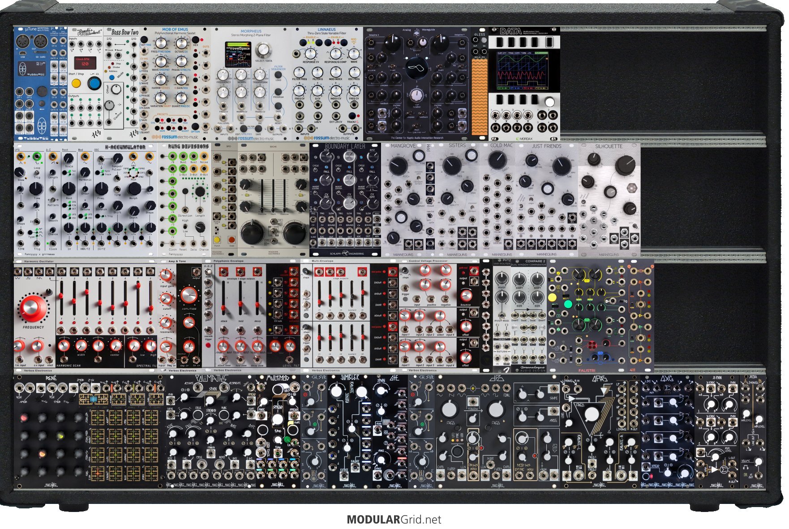Click the Offset knob on Boss Bow Two
The image size is (789, 529).
(x=116, y=89)
